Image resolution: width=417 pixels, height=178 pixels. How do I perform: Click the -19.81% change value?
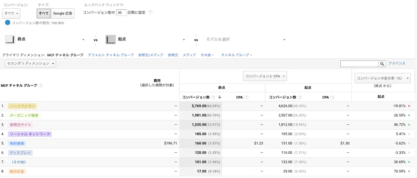coord(399,106)
